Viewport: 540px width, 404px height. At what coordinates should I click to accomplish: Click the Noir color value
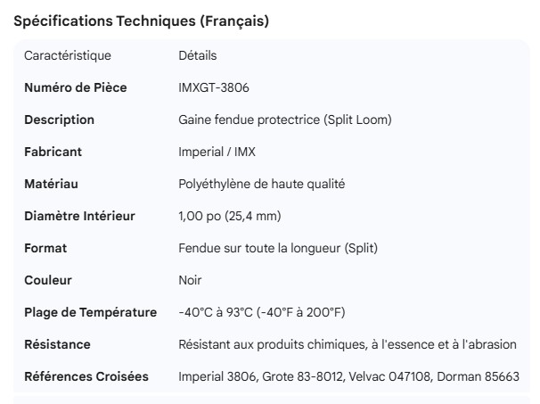(x=190, y=281)
